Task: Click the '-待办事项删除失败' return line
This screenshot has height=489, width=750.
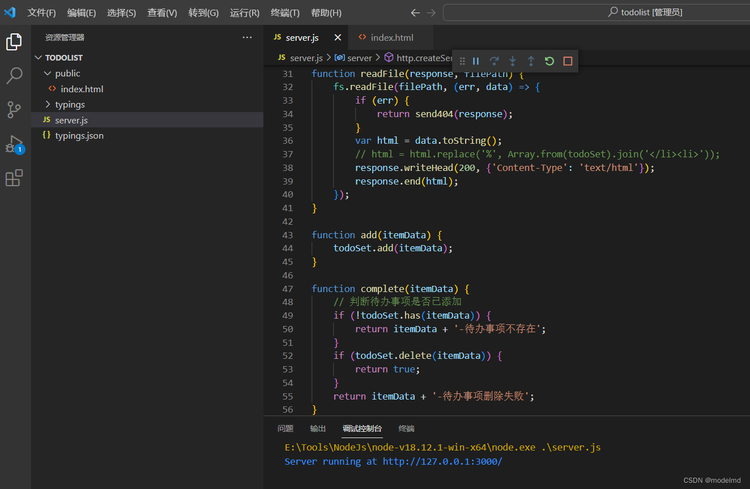Action: 433,396
